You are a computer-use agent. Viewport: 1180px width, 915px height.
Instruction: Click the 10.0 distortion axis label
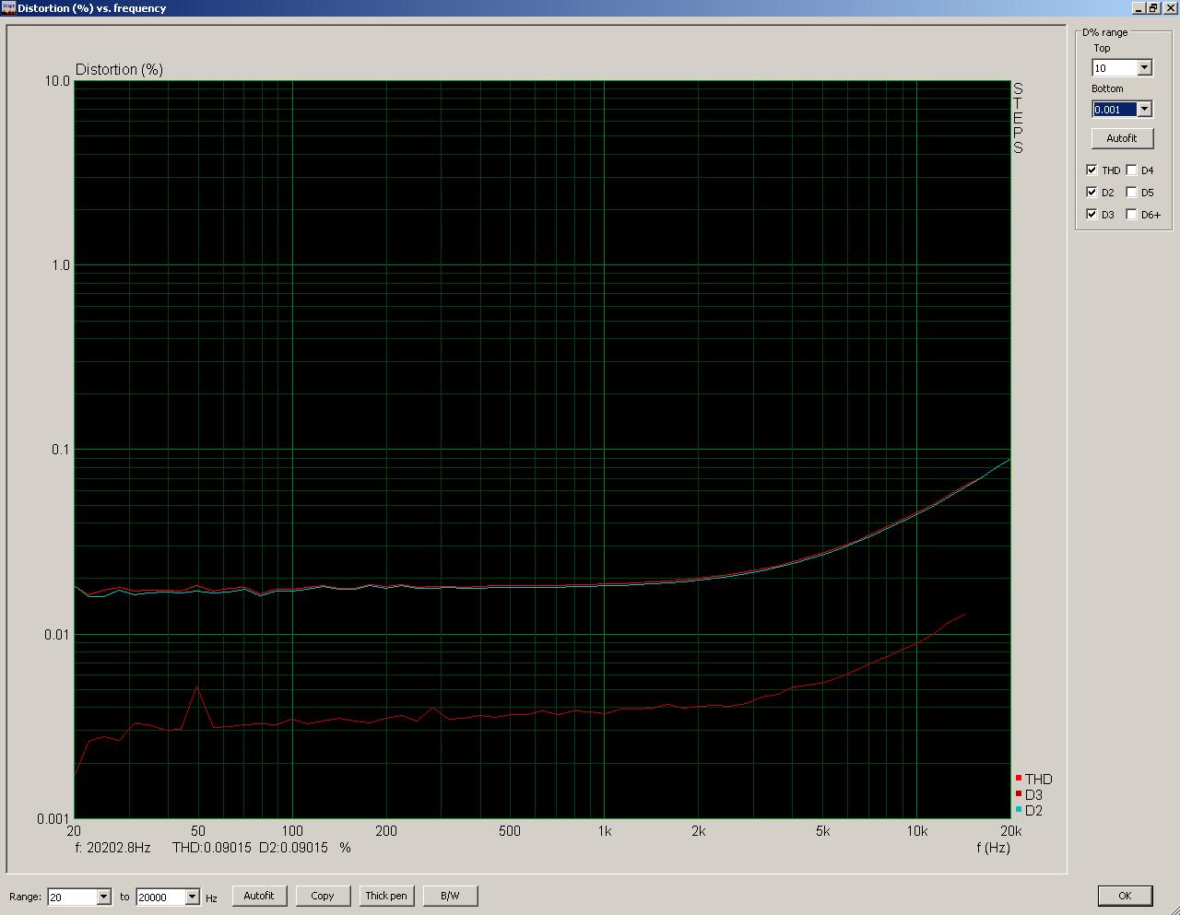(x=57, y=81)
